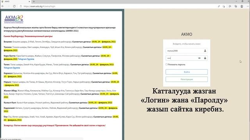Image resolution: width=250 pixels, height=140 pixels.
Task: Click the 'Регистрация' button
Action: click(187, 79)
